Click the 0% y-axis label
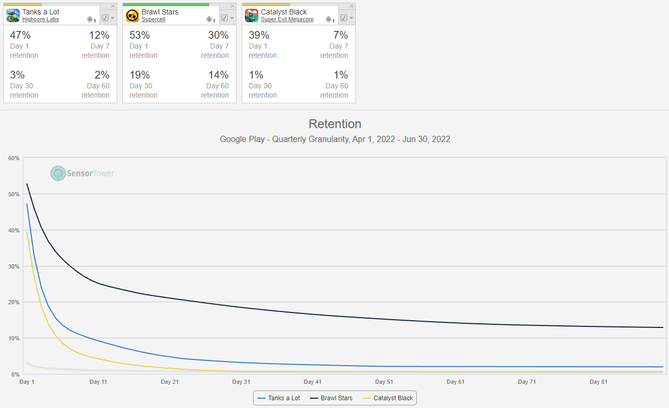This screenshot has width=669, height=408. coord(15,374)
